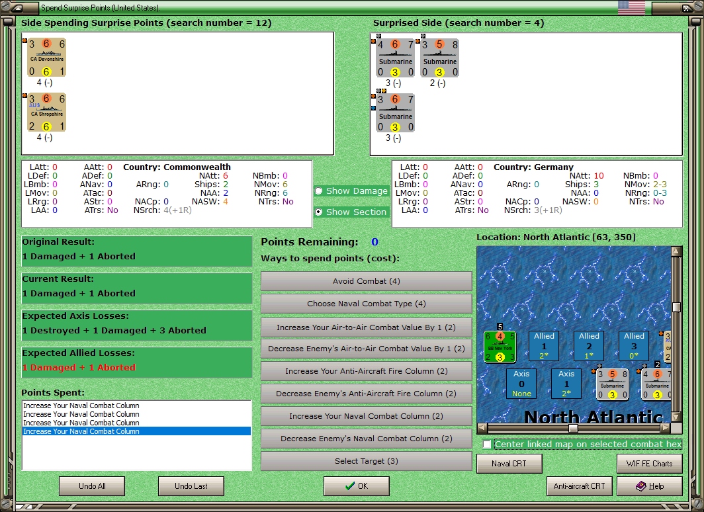Viewport: 704px width, 512px height.
Task: Select the Show Section radio button
Action: pyautogui.click(x=319, y=212)
